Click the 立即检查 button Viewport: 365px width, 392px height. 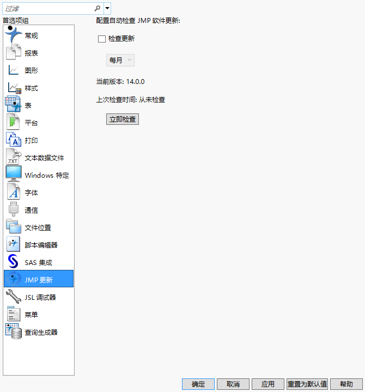pos(123,119)
